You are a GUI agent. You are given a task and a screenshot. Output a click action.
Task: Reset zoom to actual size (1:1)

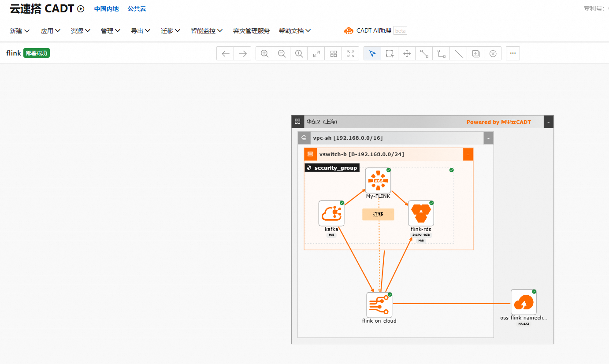[299, 53]
